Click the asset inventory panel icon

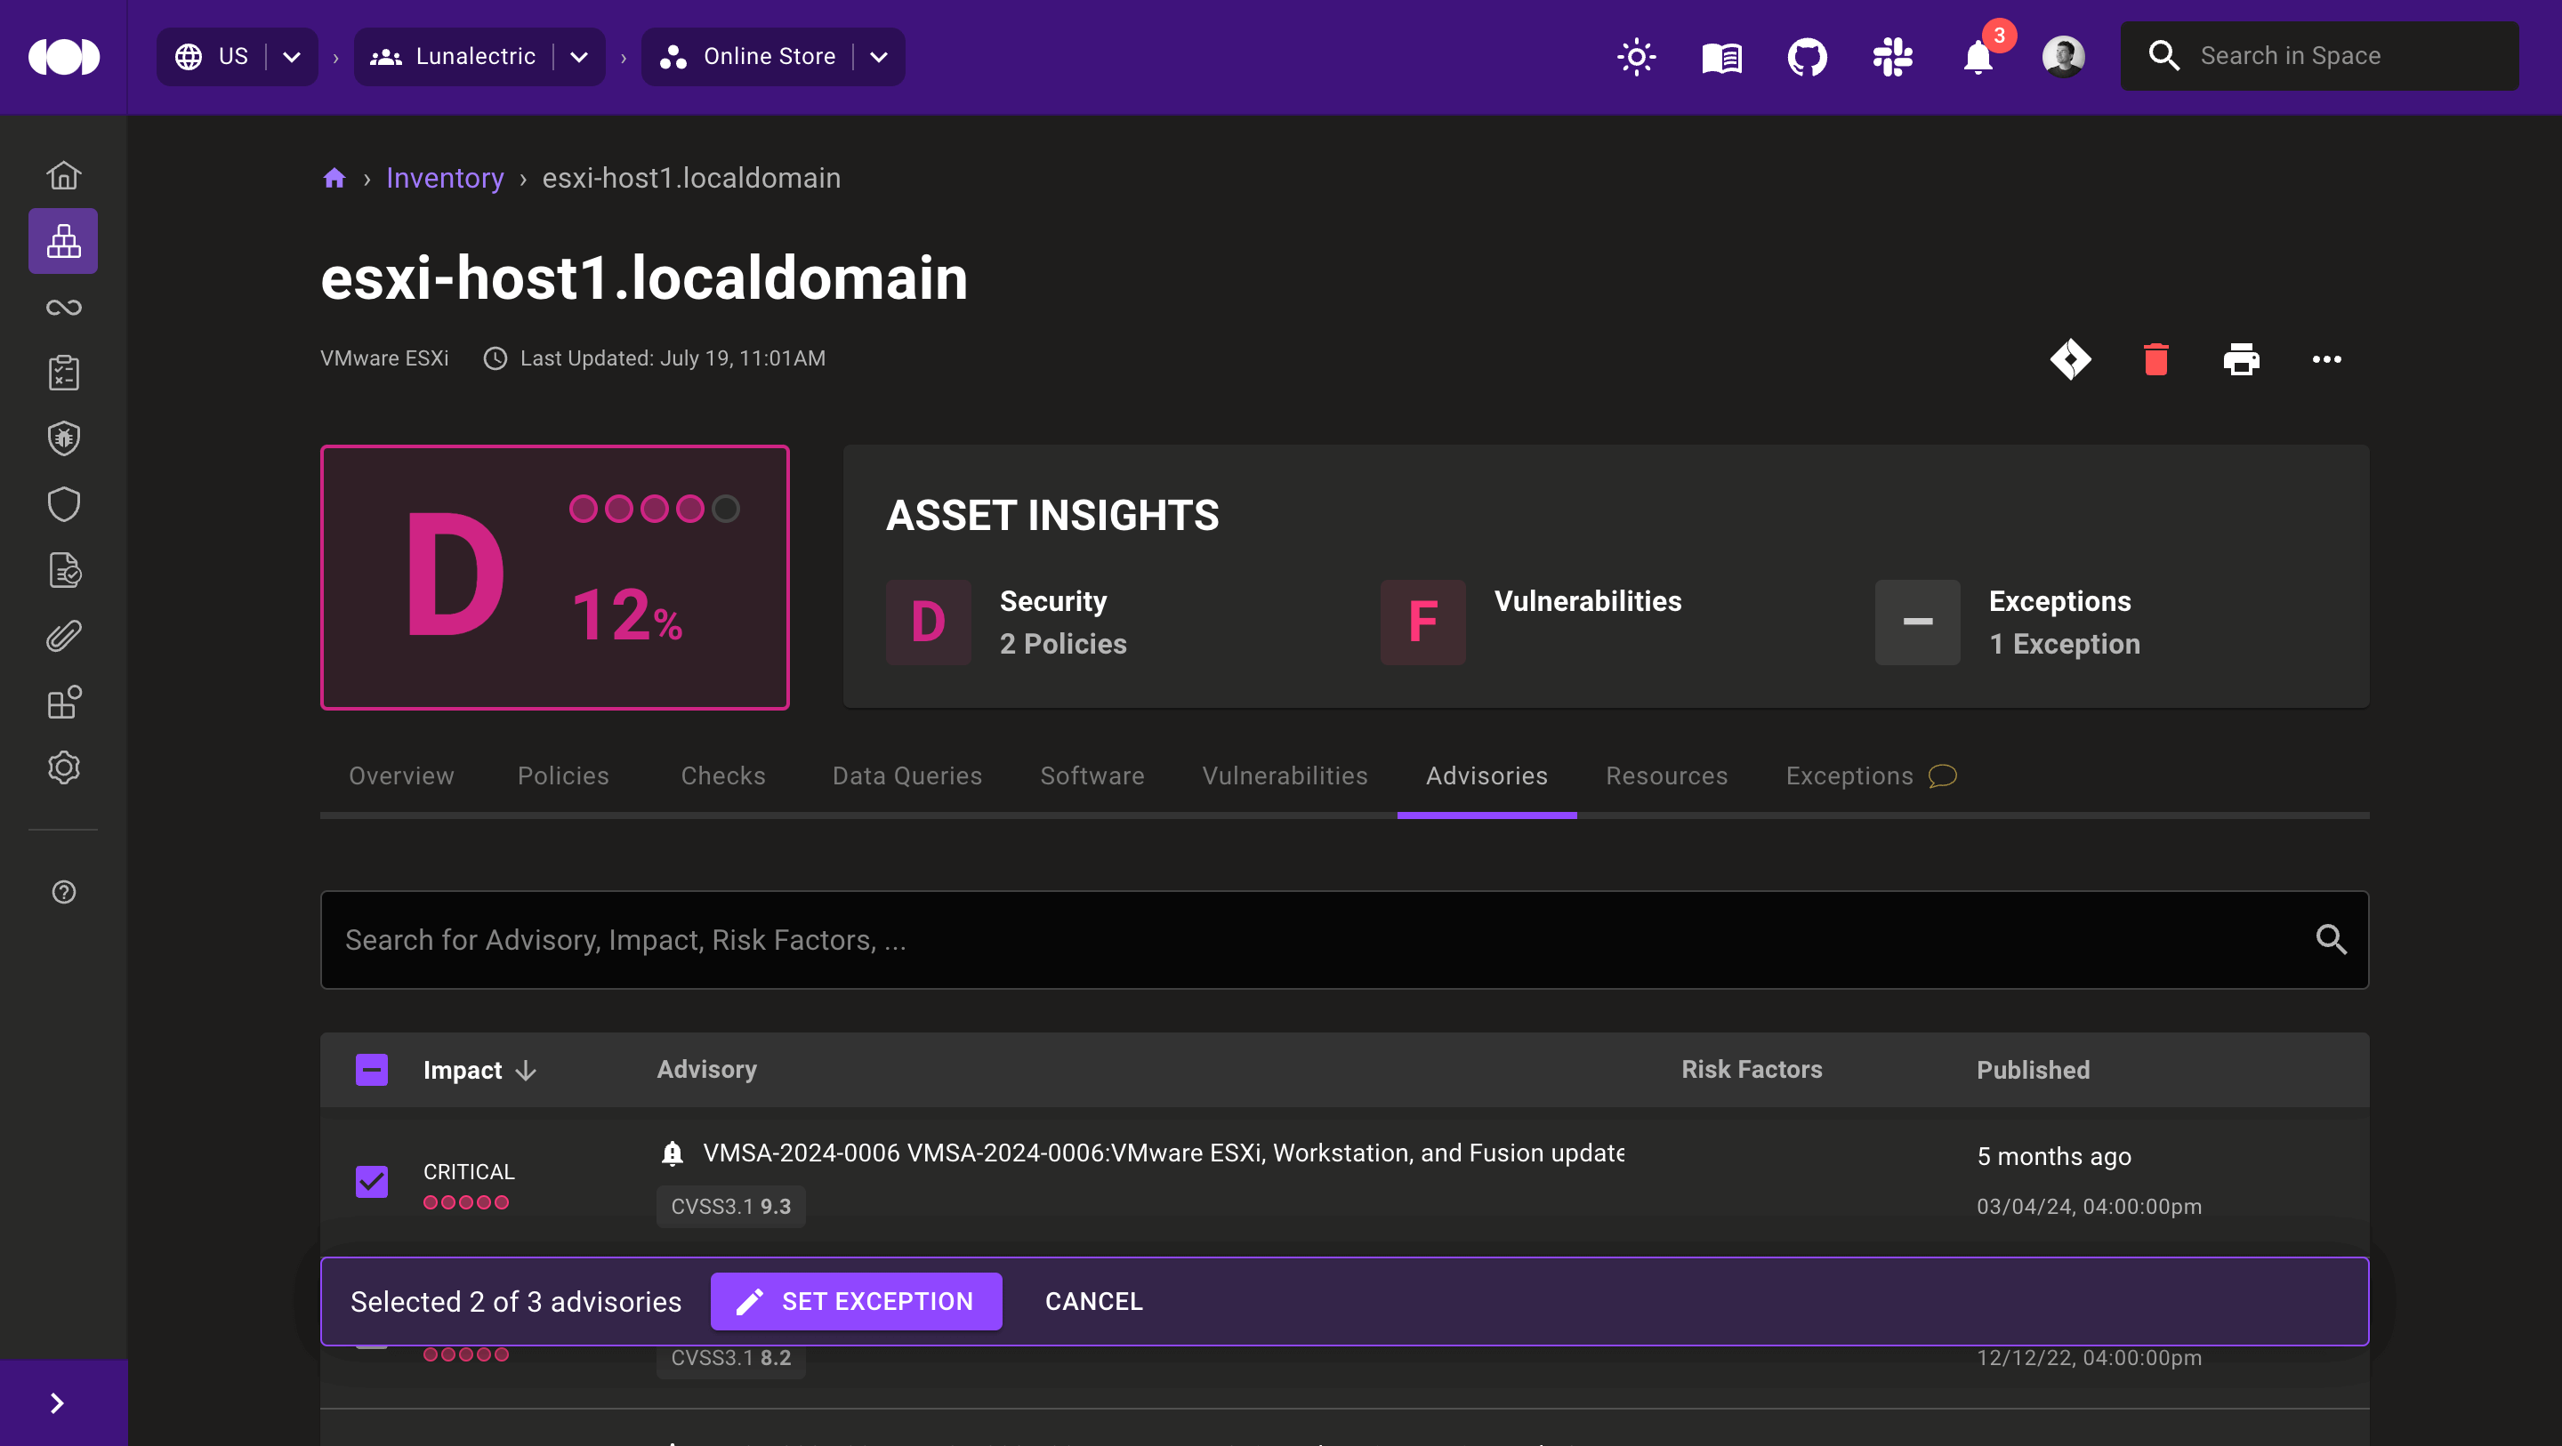tap(61, 241)
